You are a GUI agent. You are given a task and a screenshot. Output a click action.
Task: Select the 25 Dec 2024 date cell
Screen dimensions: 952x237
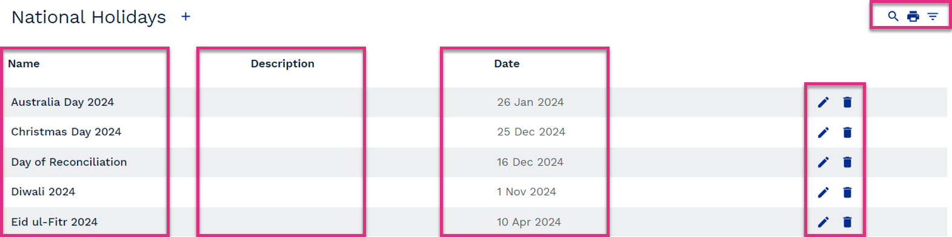[531, 132]
